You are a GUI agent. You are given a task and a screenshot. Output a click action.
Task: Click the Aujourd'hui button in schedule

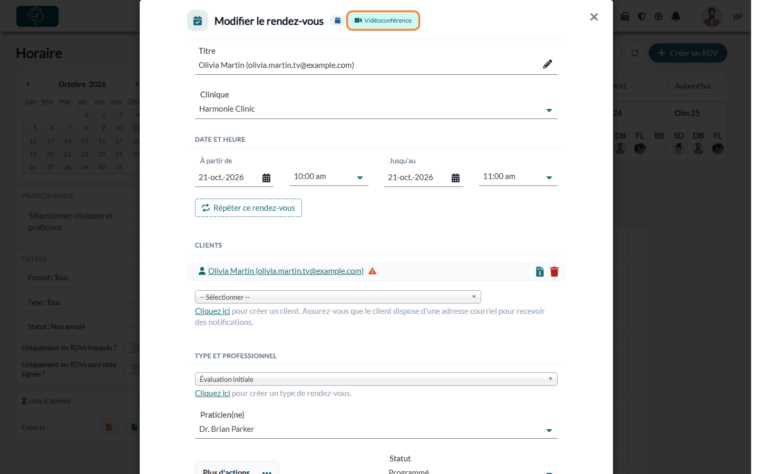(x=693, y=86)
